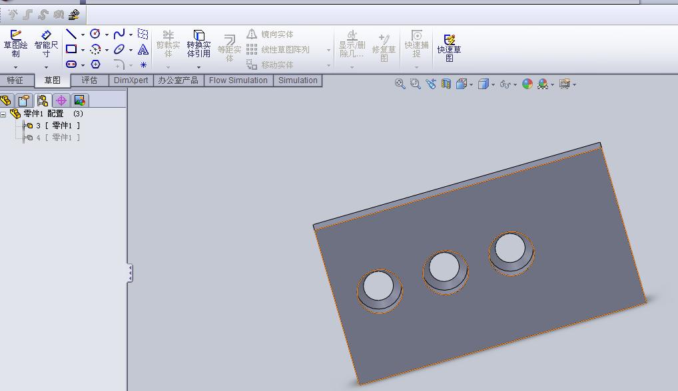
Task: Select the Straight Slot tool
Action: pyautogui.click(x=71, y=65)
